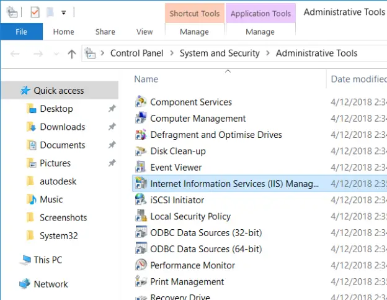Open the Screenshots folder in sidebar
Screen dimensions: 387x300
click(63, 217)
